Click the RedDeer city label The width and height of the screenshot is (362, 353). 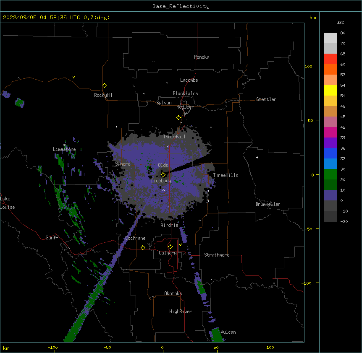tap(185, 107)
